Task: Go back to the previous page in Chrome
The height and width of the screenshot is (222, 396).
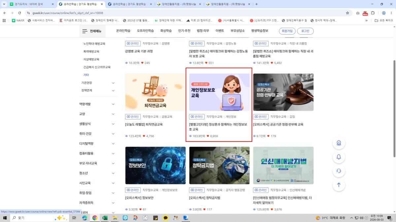Action: (x=5, y=13)
